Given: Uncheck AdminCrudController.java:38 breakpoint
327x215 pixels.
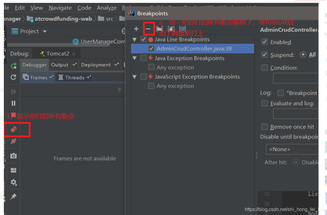Looking at the screenshot, I should point(151,49).
